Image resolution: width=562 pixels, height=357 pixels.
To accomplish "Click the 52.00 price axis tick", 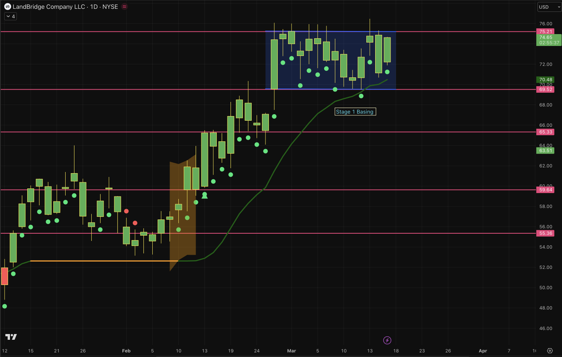I will [x=546, y=267].
